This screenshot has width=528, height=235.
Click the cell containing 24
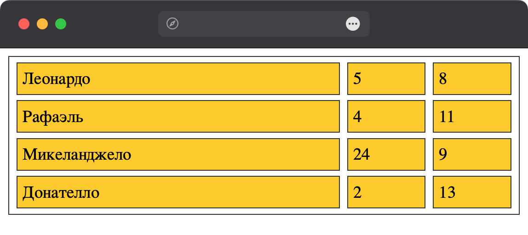tap(386, 154)
